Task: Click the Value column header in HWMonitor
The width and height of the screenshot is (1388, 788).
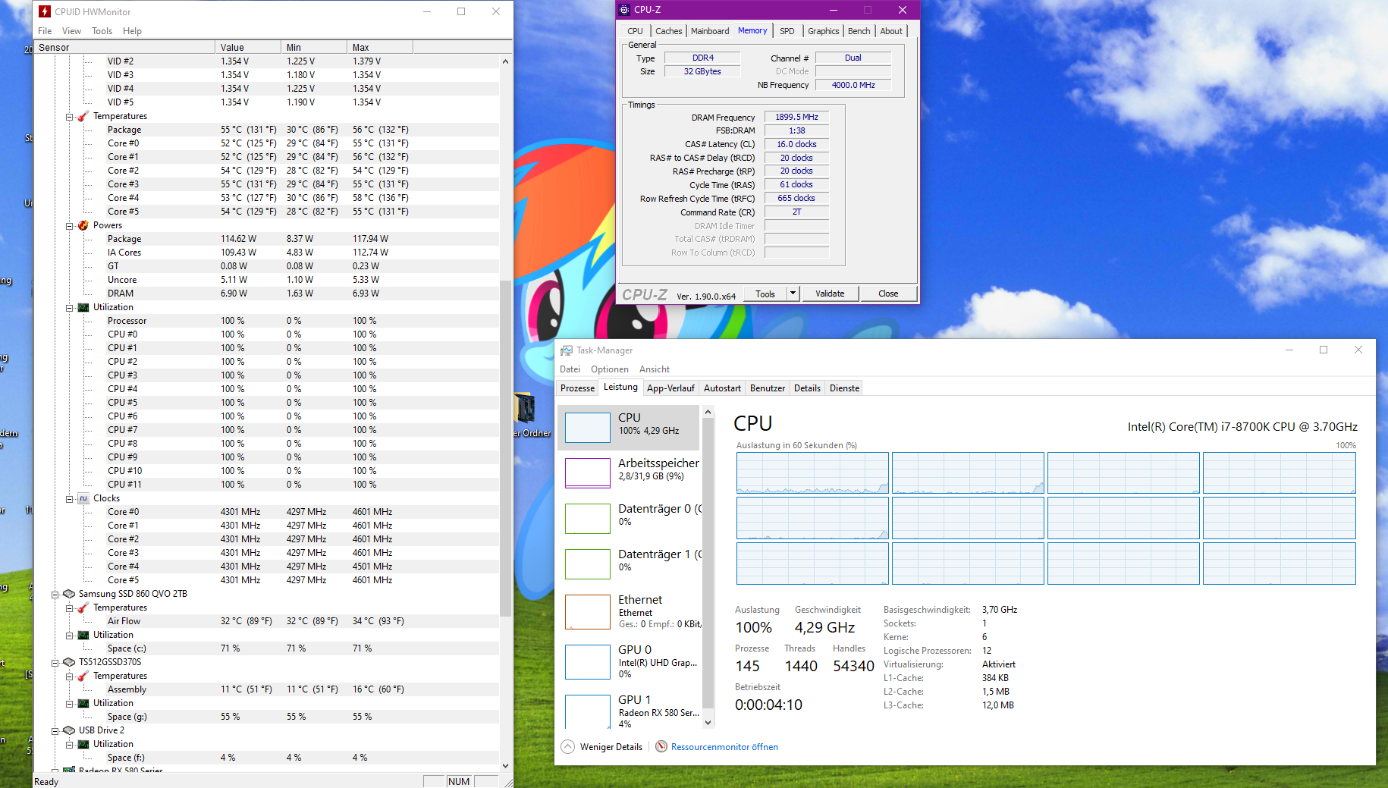Action: [248, 47]
